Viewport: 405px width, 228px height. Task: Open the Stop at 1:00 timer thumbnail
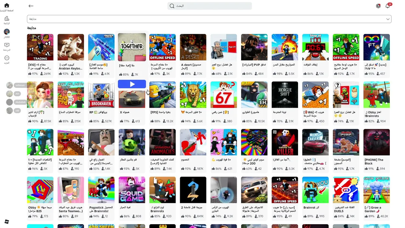point(315,47)
